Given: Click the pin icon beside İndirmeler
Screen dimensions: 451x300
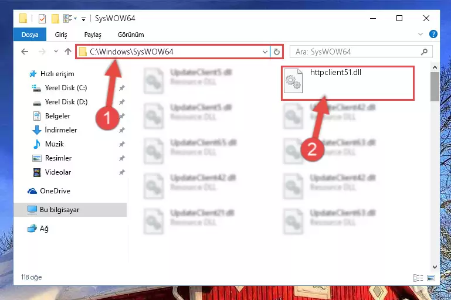Looking at the screenshot, I should pos(122,130).
